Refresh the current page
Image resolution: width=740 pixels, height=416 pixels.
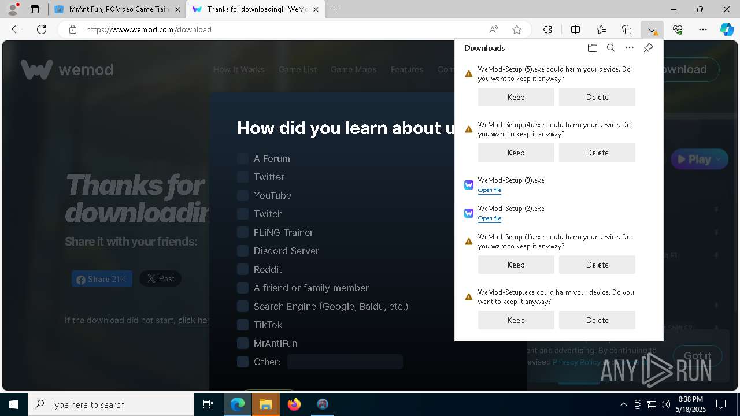(x=42, y=29)
